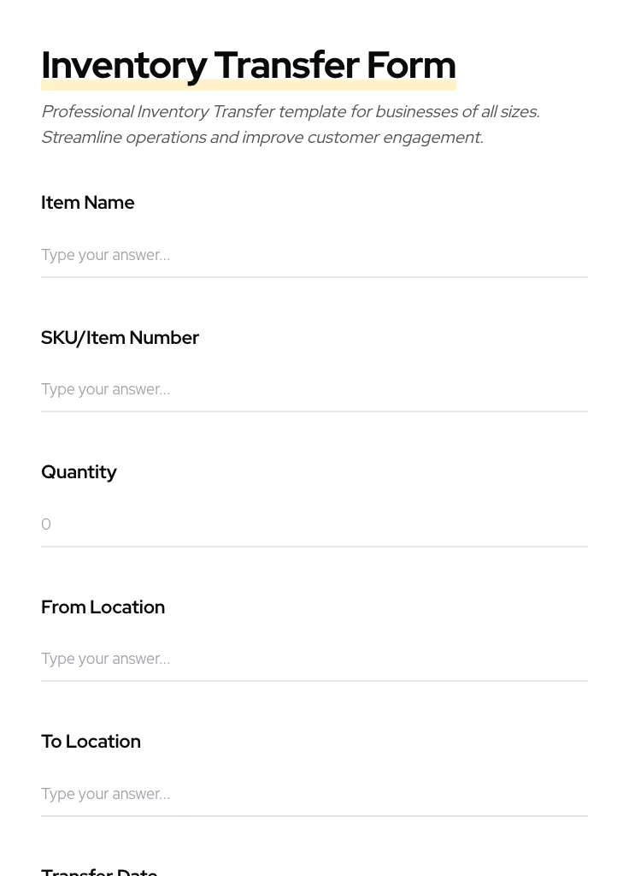Click the partially visible "Transfer Date" label
Viewport: 629px width, 876px height.
coord(99,871)
